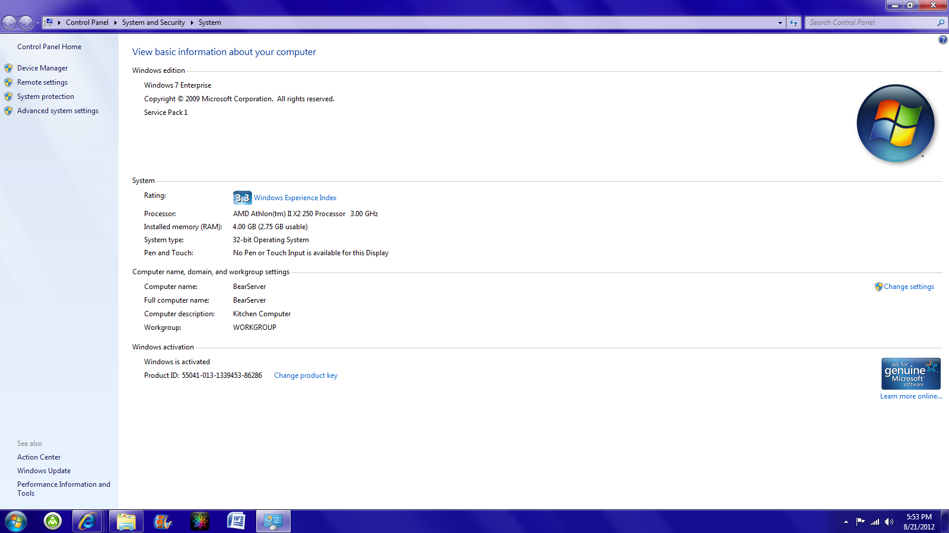Click the computer icon in the address bar
The height and width of the screenshot is (533, 949).
pyautogui.click(x=49, y=22)
